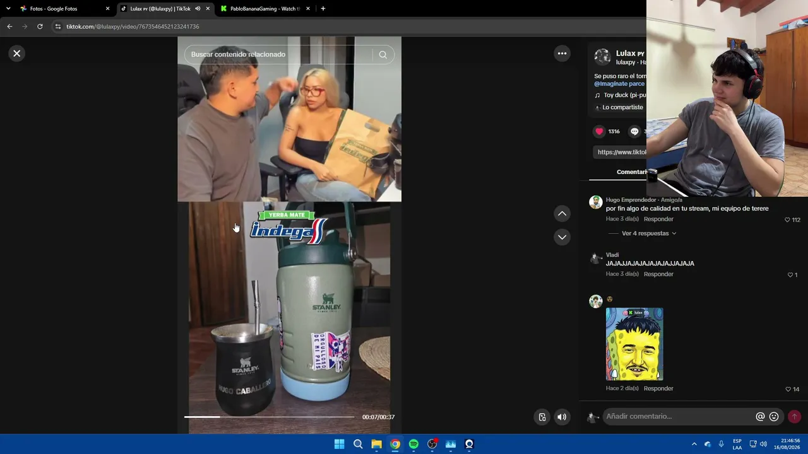Click the 'Buscar contenido relacionado' search field

pos(282,54)
